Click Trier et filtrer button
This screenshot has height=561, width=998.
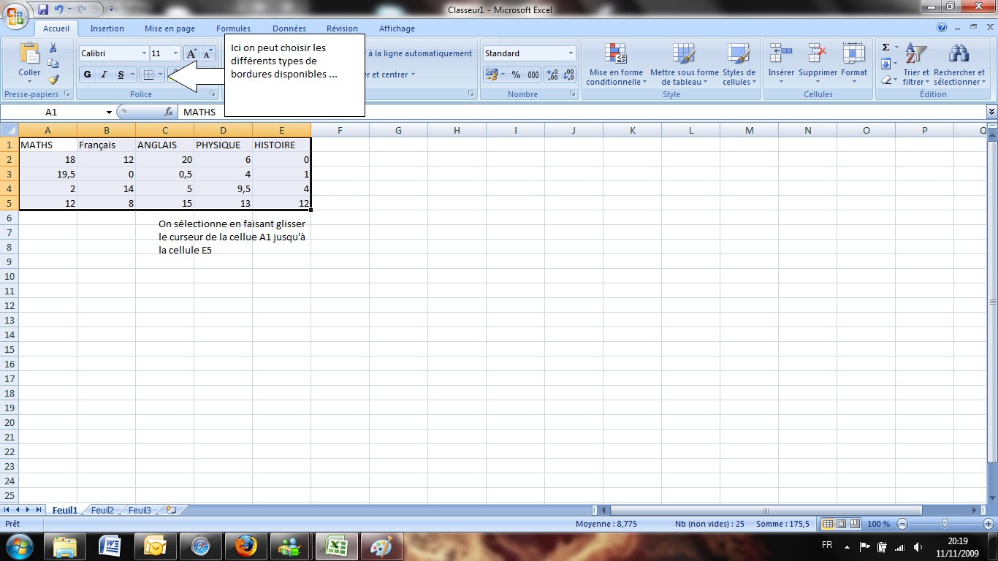(x=915, y=64)
